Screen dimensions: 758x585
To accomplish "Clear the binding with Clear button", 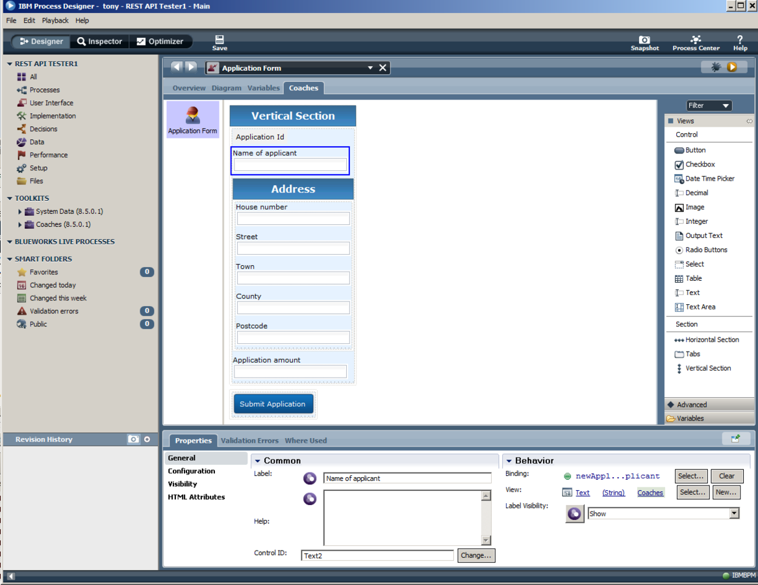I will (x=727, y=476).
